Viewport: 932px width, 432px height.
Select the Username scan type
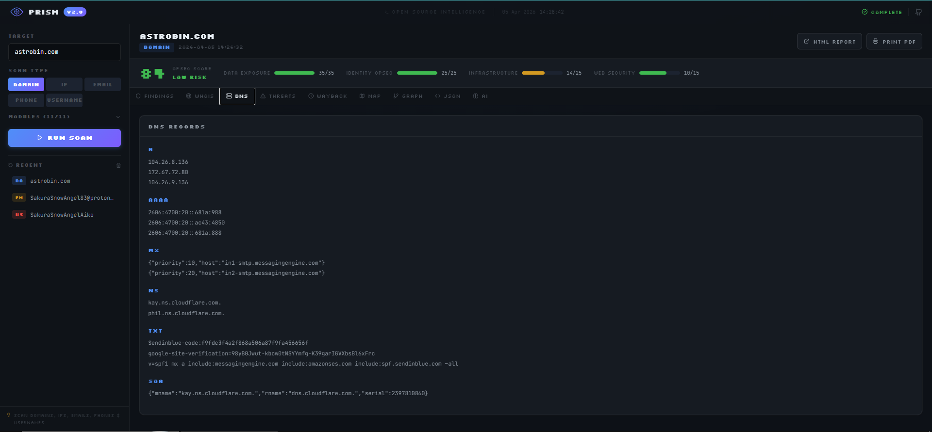click(64, 100)
